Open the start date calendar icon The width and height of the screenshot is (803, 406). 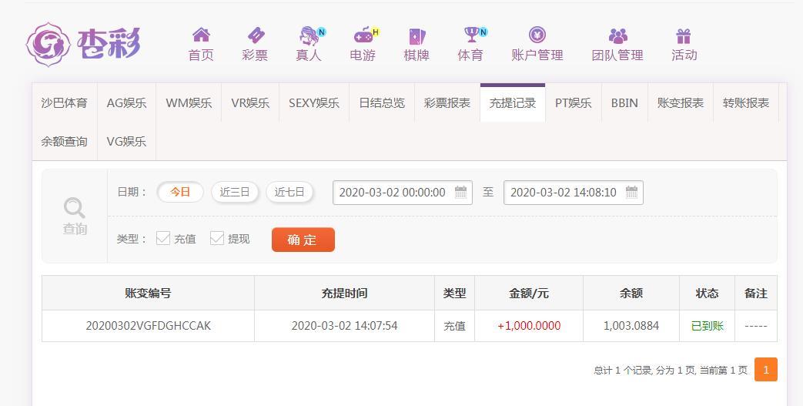tap(460, 193)
